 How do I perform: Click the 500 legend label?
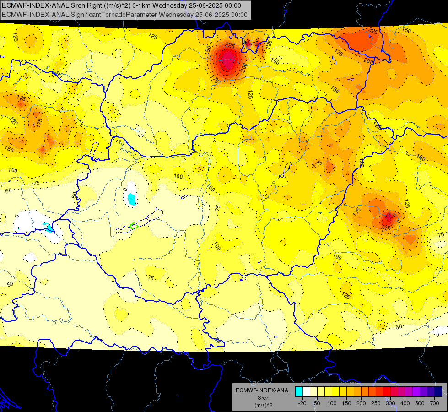click(420, 403)
